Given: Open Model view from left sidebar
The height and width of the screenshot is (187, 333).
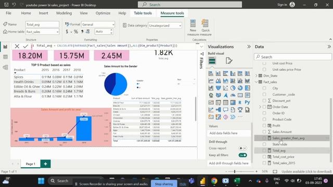Looking at the screenshot, I should 5,68.
